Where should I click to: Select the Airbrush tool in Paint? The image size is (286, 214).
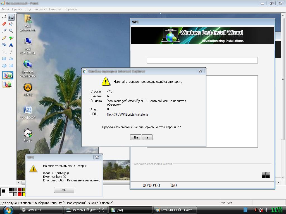[x=4, y=45]
